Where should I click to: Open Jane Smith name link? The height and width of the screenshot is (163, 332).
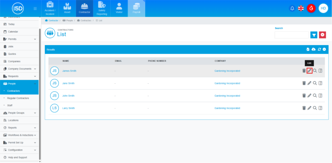[x=68, y=83]
